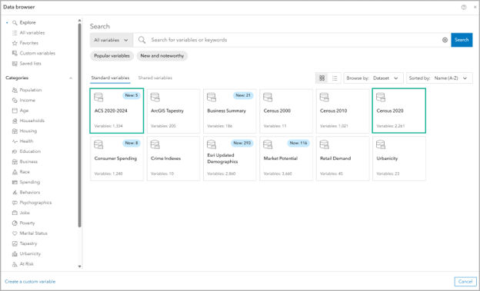Click the help icon in title bar
The width and height of the screenshot is (480, 291).
(464, 7)
